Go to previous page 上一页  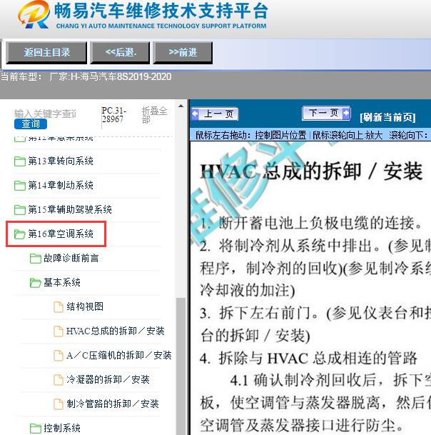[x=215, y=114]
